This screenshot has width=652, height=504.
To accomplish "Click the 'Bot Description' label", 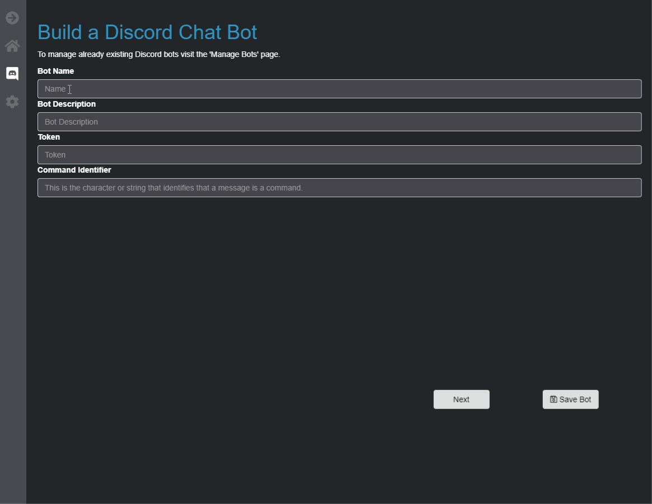I will 67,104.
